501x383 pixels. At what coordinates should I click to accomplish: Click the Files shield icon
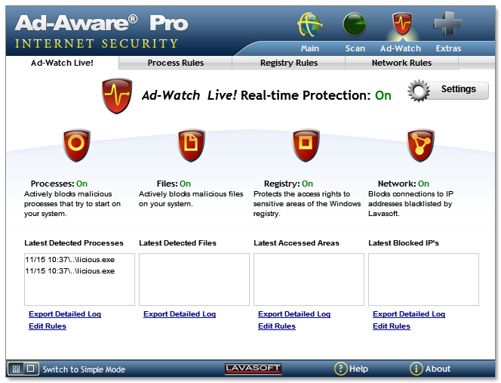(x=191, y=145)
